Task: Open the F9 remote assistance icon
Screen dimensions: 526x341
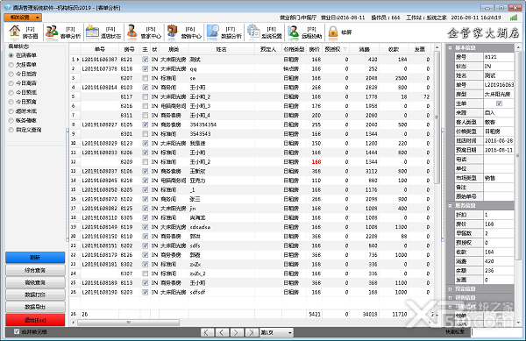Action: click(x=293, y=32)
